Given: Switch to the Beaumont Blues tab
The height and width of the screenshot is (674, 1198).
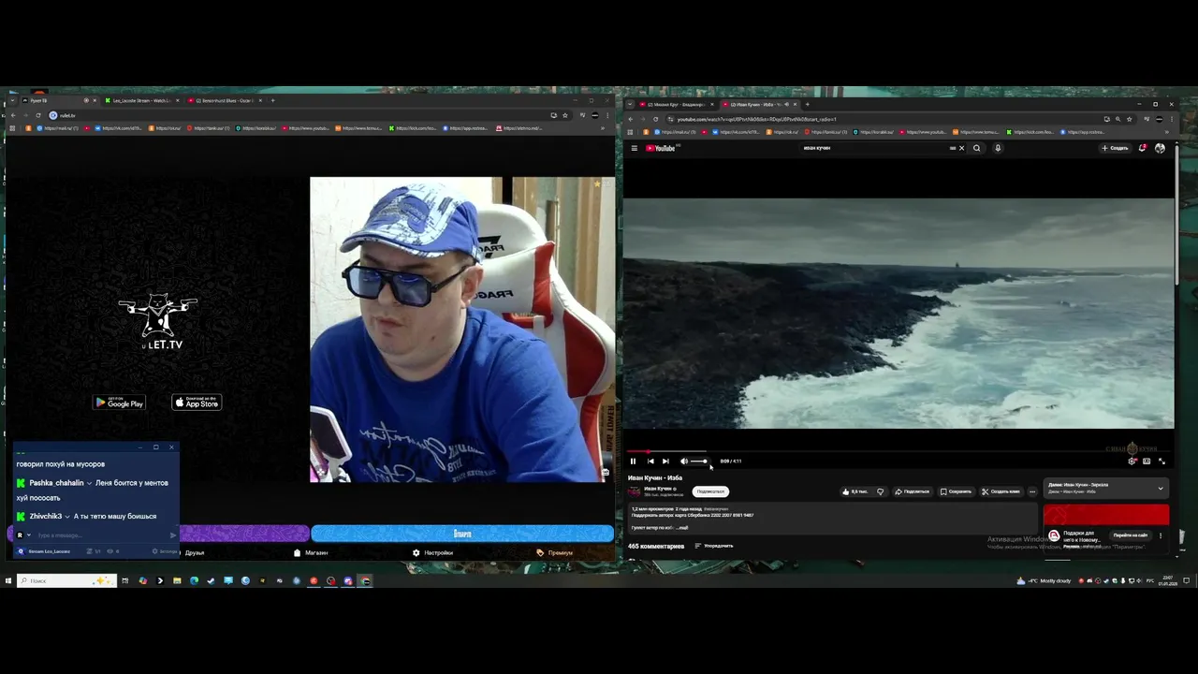Looking at the screenshot, I should 225,100.
